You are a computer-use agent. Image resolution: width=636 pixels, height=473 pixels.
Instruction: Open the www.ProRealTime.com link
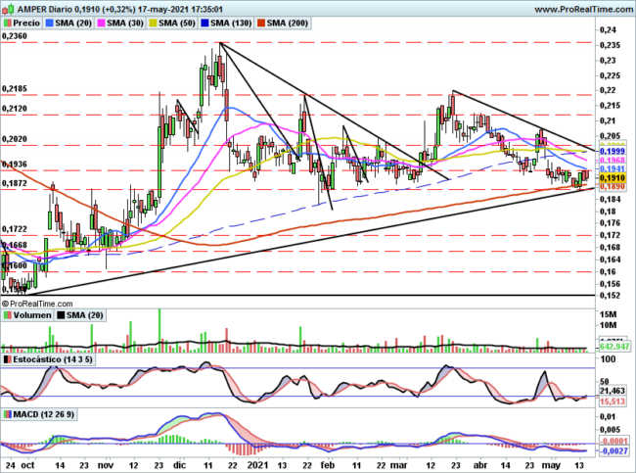tap(584, 9)
